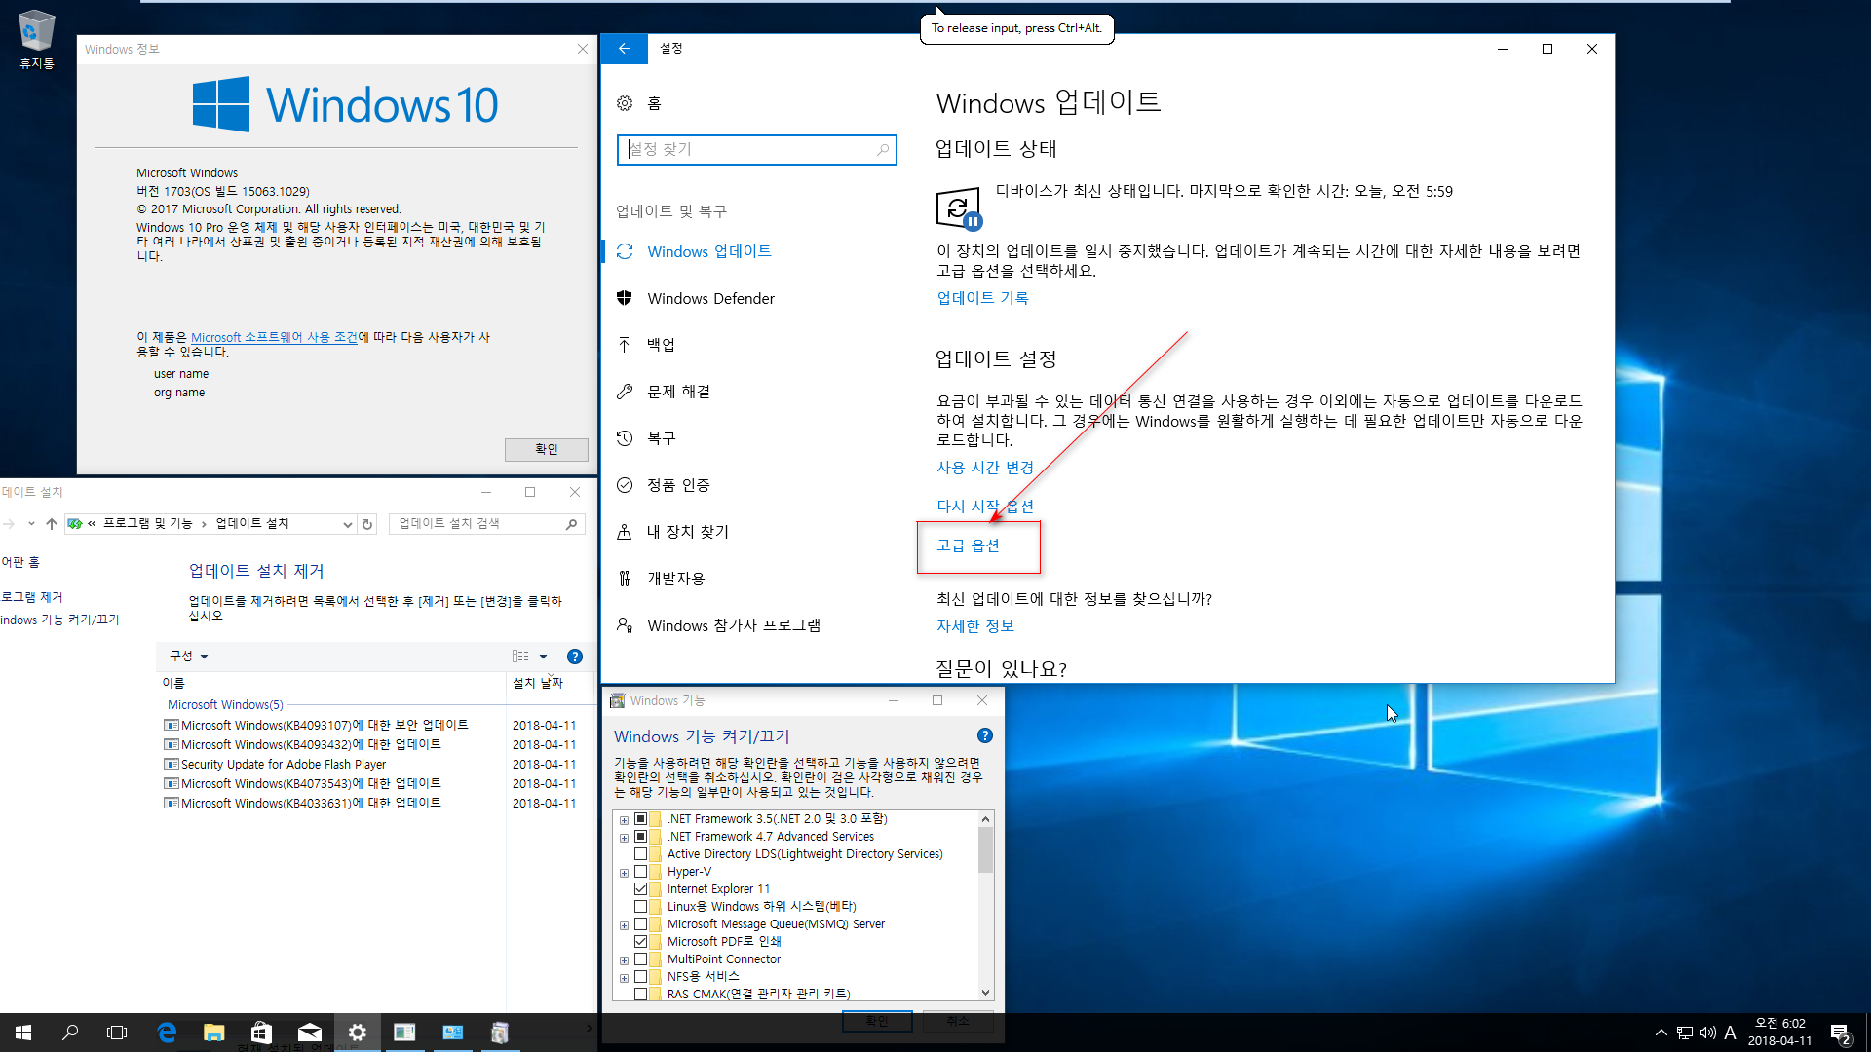Image resolution: width=1871 pixels, height=1052 pixels.
Task: Enable NFS용 서비스 checkbox
Action: [x=640, y=977]
